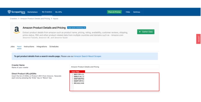The image size is (201, 102).
Task: Select ASIN line B09Y2MYL5C
Action: pos(79,74)
